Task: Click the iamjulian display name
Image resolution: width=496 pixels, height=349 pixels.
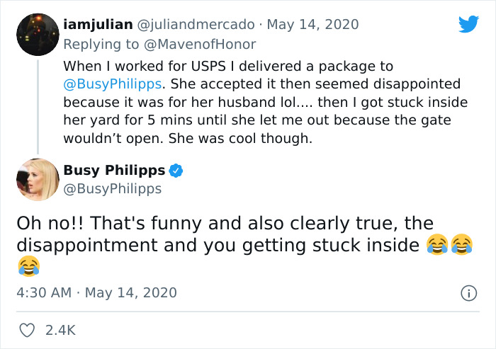Action: tap(98, 24)
